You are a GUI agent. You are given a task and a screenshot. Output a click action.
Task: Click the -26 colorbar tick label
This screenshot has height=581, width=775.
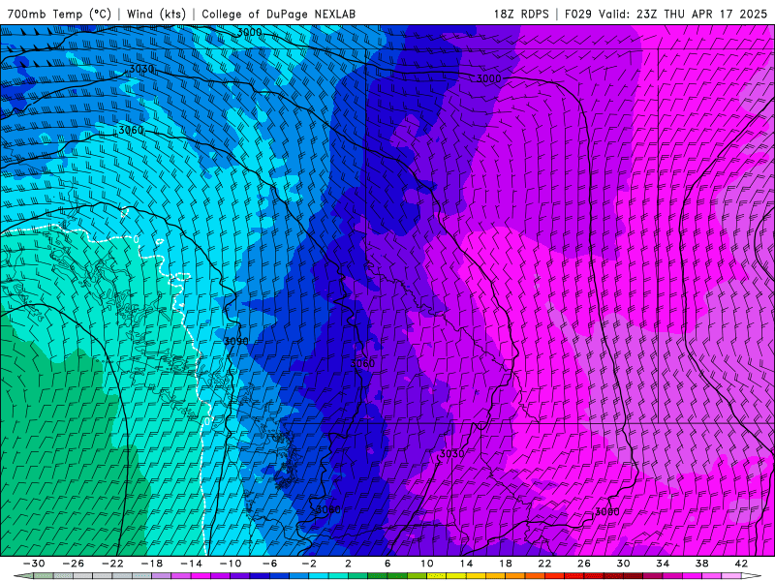point(74,564)
